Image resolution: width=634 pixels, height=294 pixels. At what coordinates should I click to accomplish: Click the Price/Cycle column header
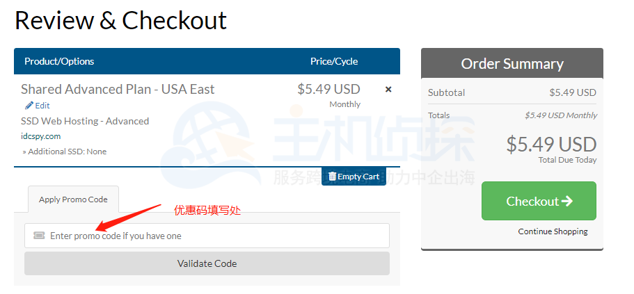(334, 61)
